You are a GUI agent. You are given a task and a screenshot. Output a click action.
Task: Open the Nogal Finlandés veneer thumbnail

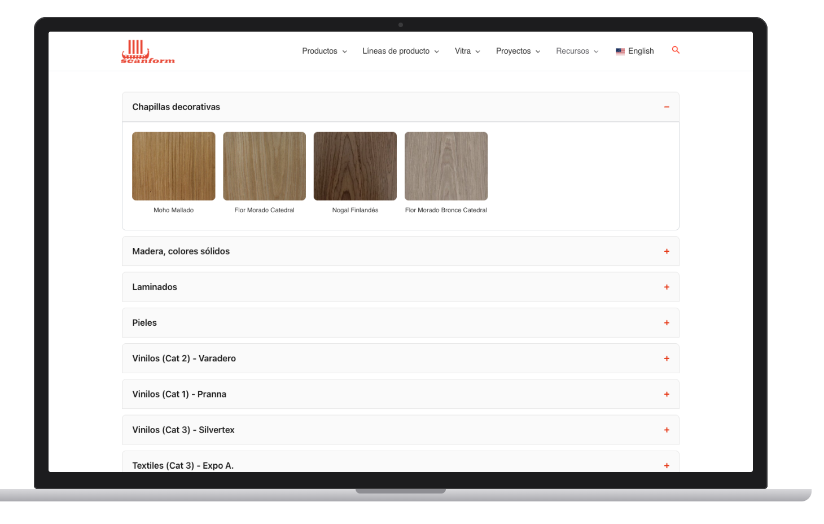click(355, 166)
